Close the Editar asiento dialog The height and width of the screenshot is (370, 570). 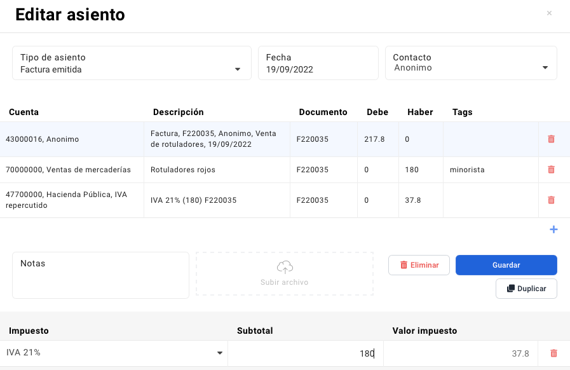point(549,14)
